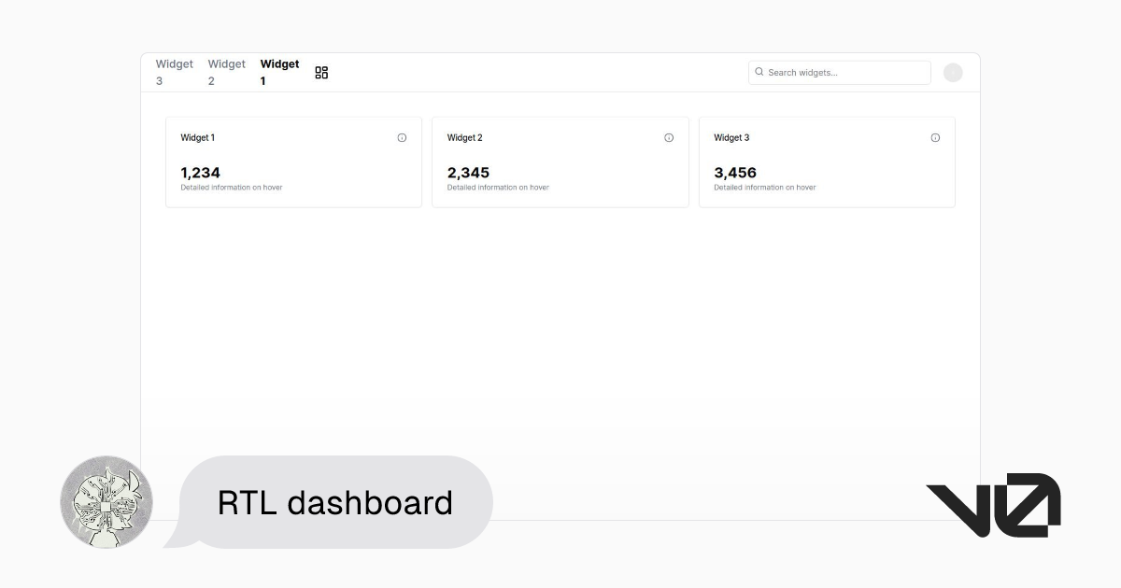Select the Widget 1 card
Viewport: 1121px width, 588px height.
coord(293,161)
